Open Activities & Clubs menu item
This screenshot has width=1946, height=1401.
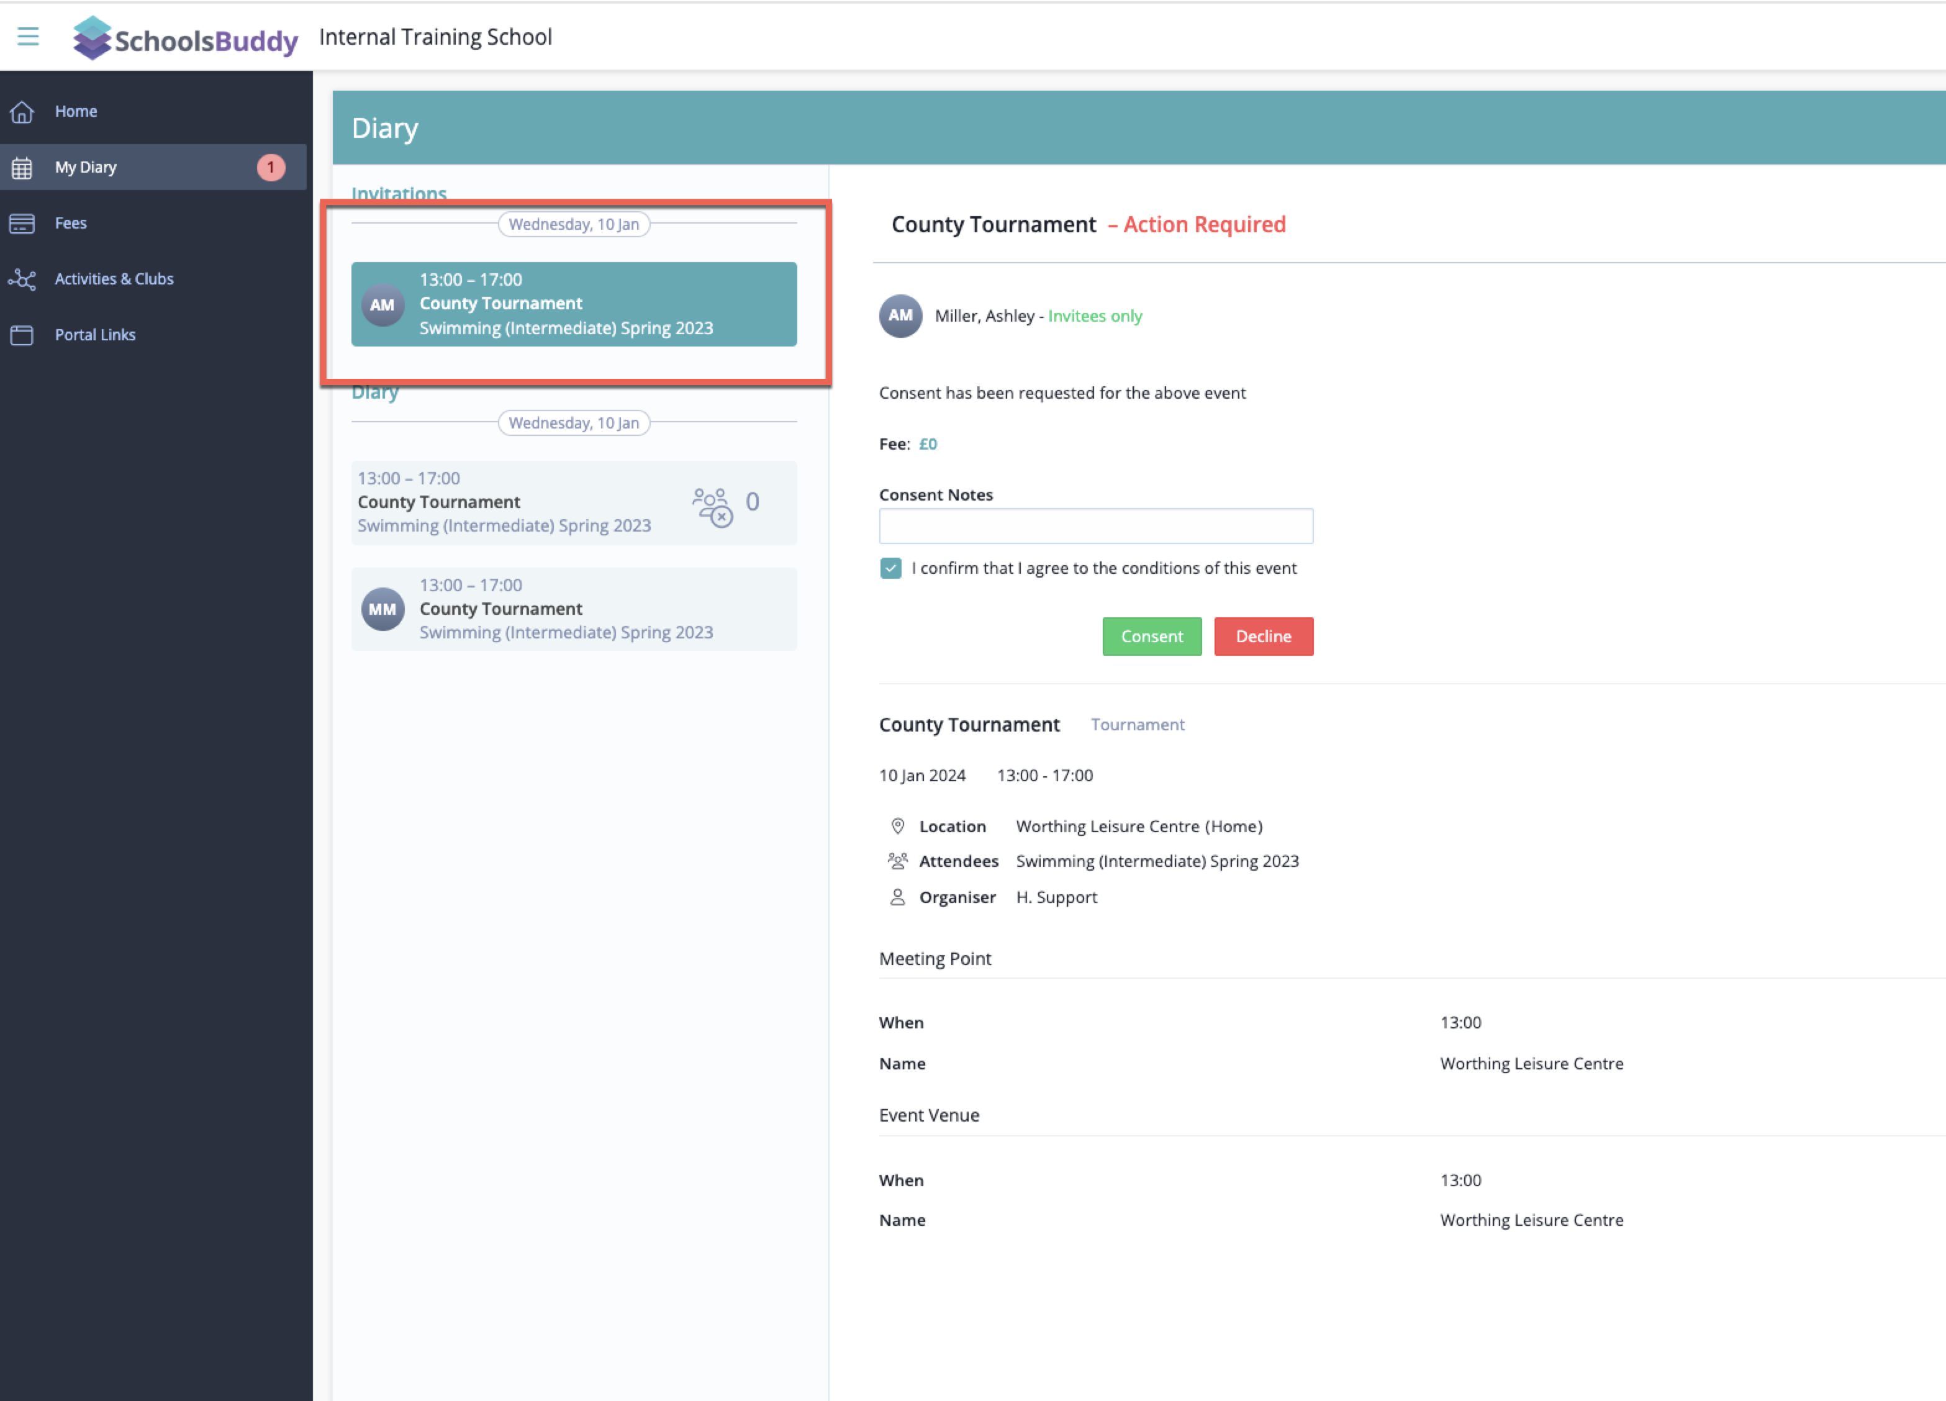coord(114,279)
